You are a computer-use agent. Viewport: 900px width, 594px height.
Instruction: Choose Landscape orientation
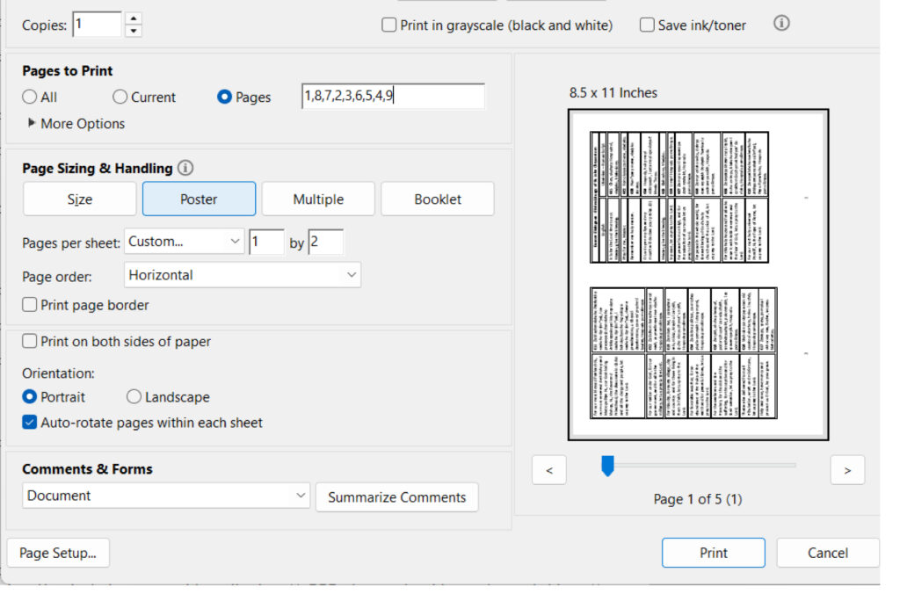[x=134, y=397]
